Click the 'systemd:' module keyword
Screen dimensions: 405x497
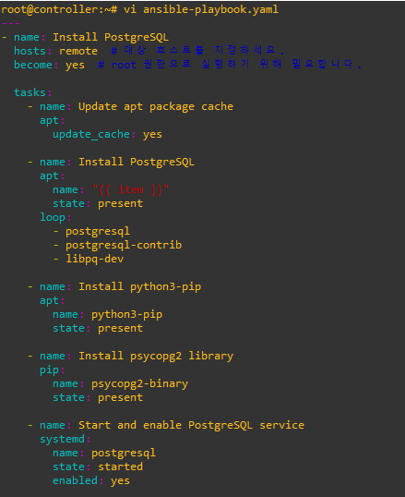coord(65,440)
